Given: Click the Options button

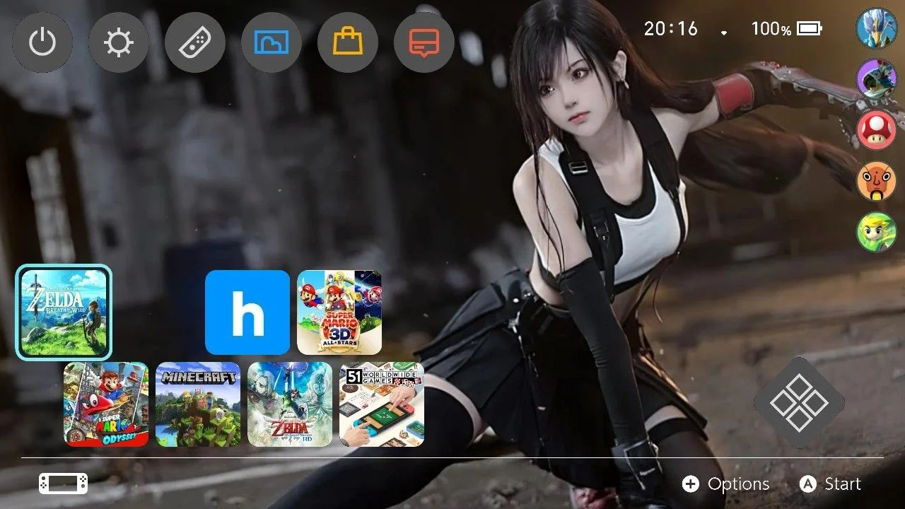Looking at the screenshot, I should (x=726, y=484).
